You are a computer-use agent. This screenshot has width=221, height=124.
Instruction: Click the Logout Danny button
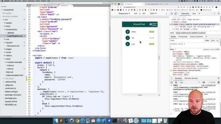click(153, 24)
